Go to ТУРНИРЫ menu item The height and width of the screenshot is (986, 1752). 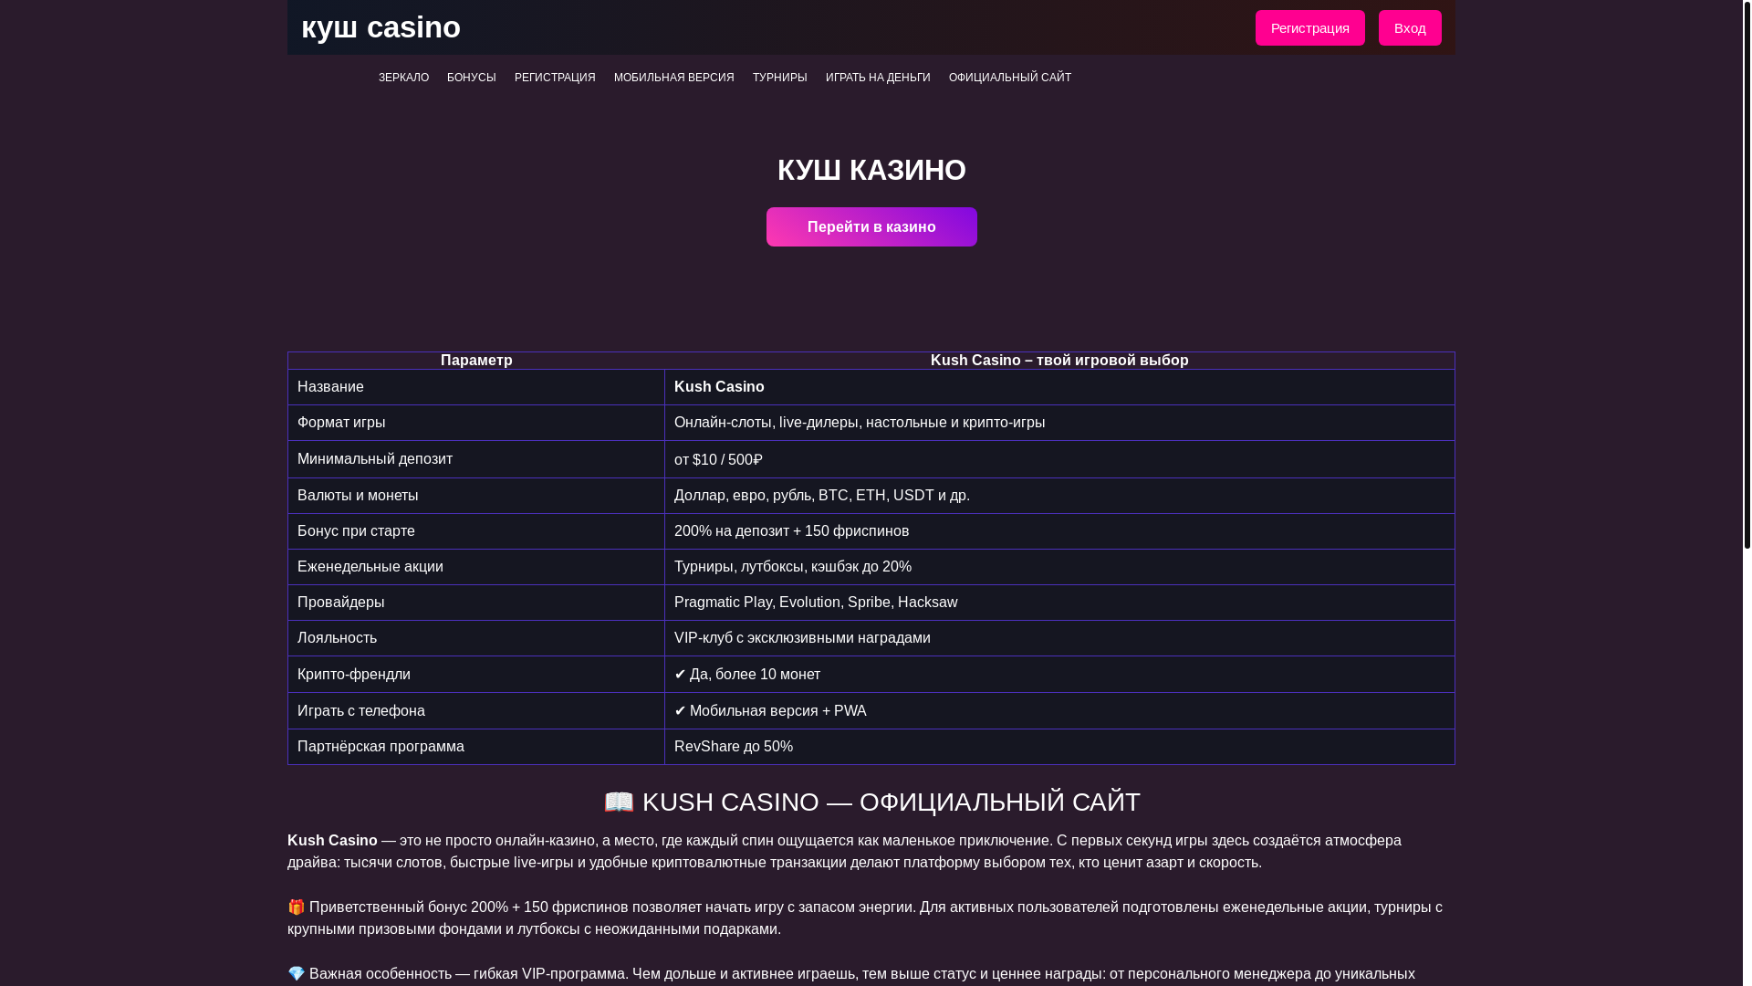[x=780, y=78]
